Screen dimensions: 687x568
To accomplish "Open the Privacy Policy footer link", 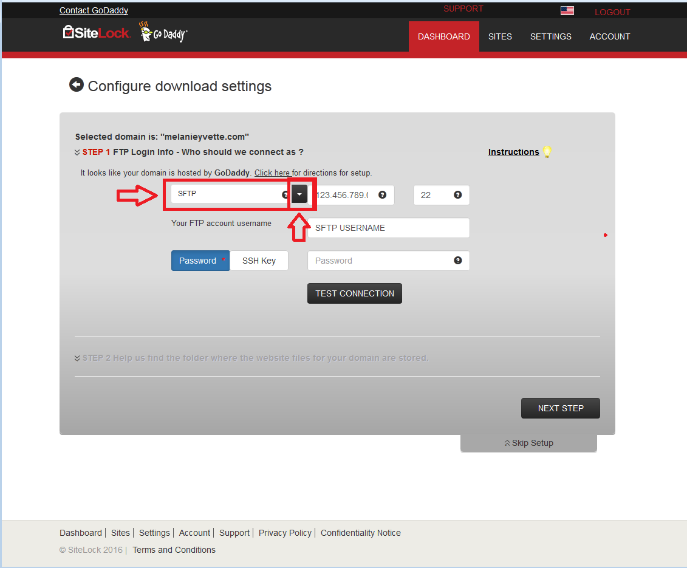I will coord(285,533).
